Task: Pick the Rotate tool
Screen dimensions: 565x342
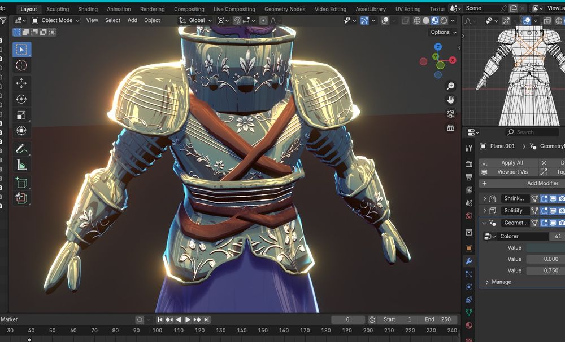Action: tap(21, 99)
